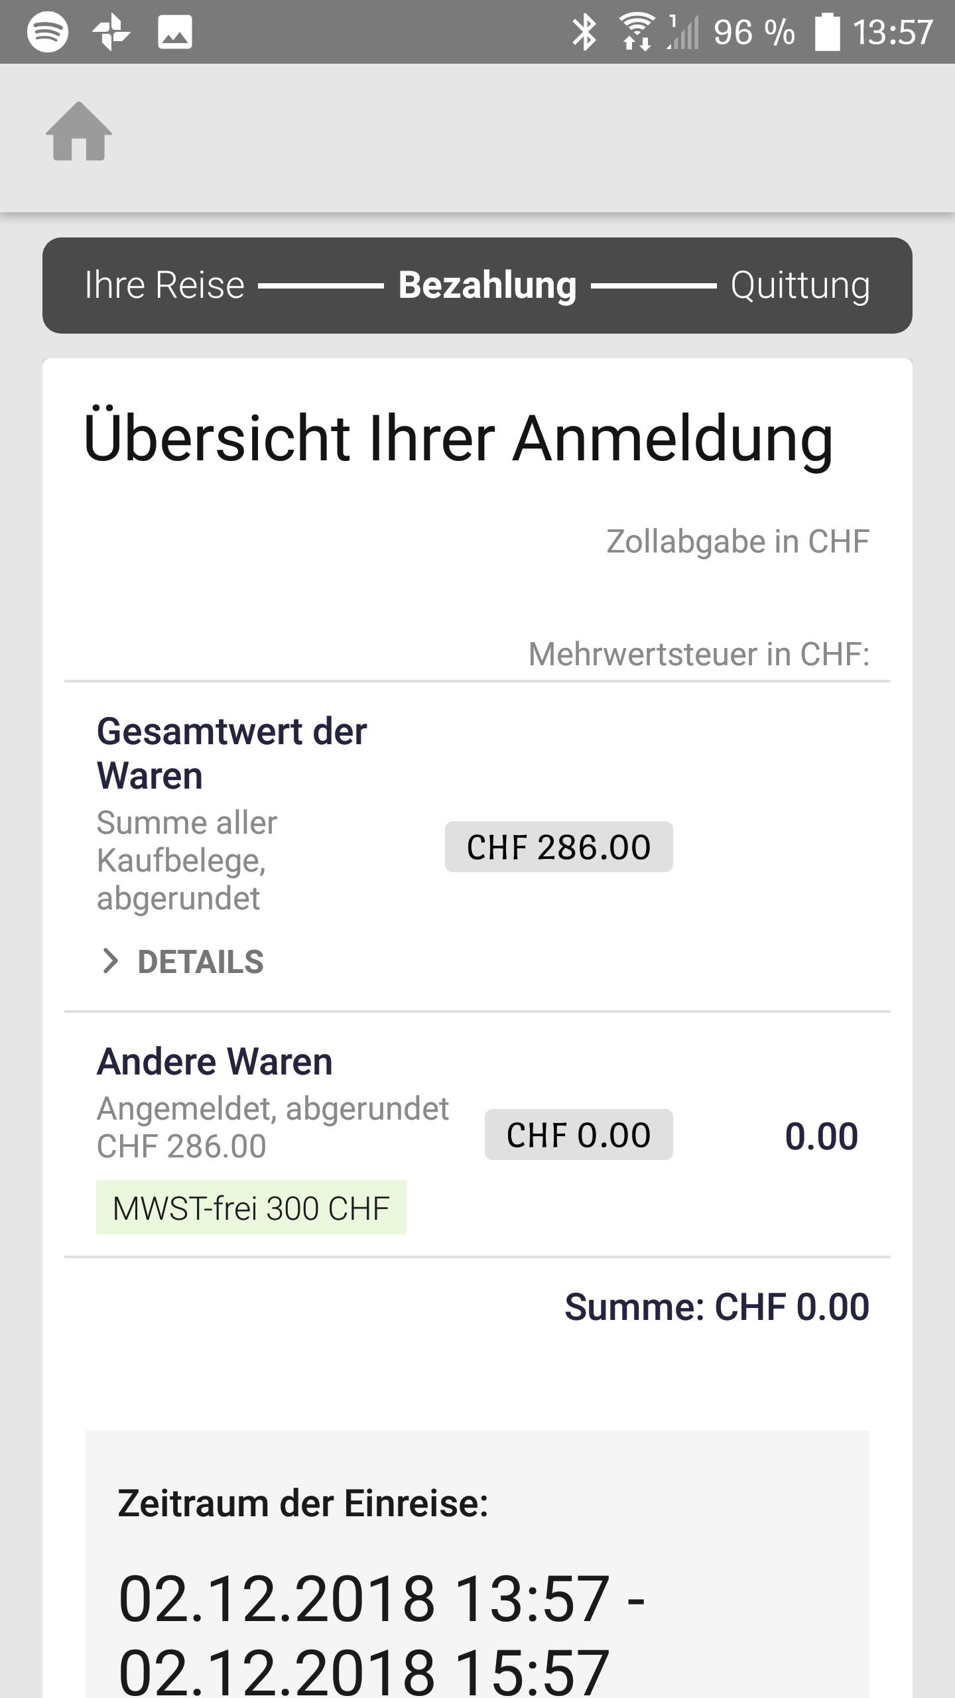Tap the Bluetooth status icon
Screen dimensions: 955x1698
click(584, 32)
